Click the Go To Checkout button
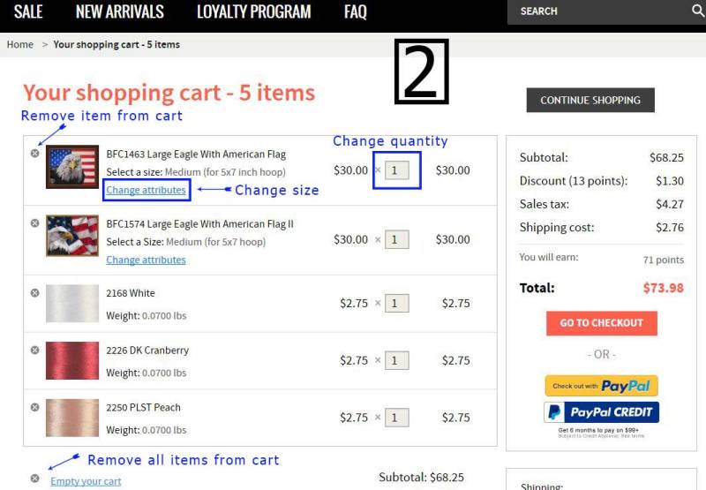Screen dimensions: 706x490 coord(602,323)
